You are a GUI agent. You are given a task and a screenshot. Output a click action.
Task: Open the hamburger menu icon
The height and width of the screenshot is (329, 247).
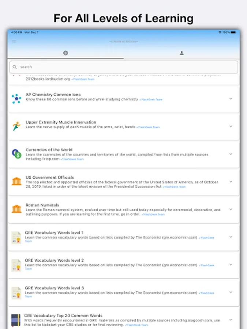[14, 41]
